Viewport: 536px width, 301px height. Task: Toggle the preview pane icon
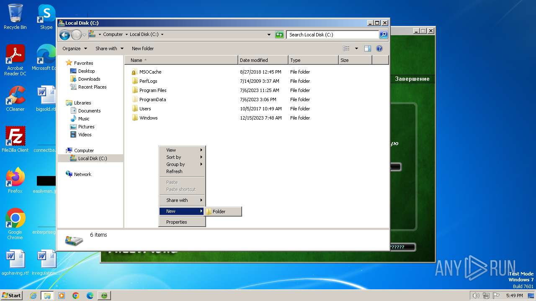click(368, 48)
